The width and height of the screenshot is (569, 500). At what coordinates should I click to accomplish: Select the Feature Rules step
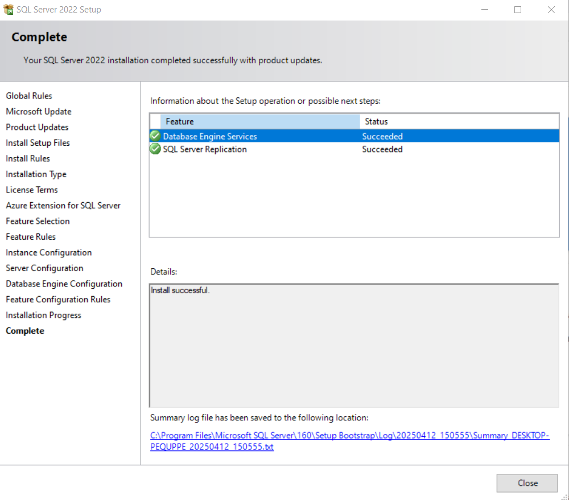(x=31, y=237)
